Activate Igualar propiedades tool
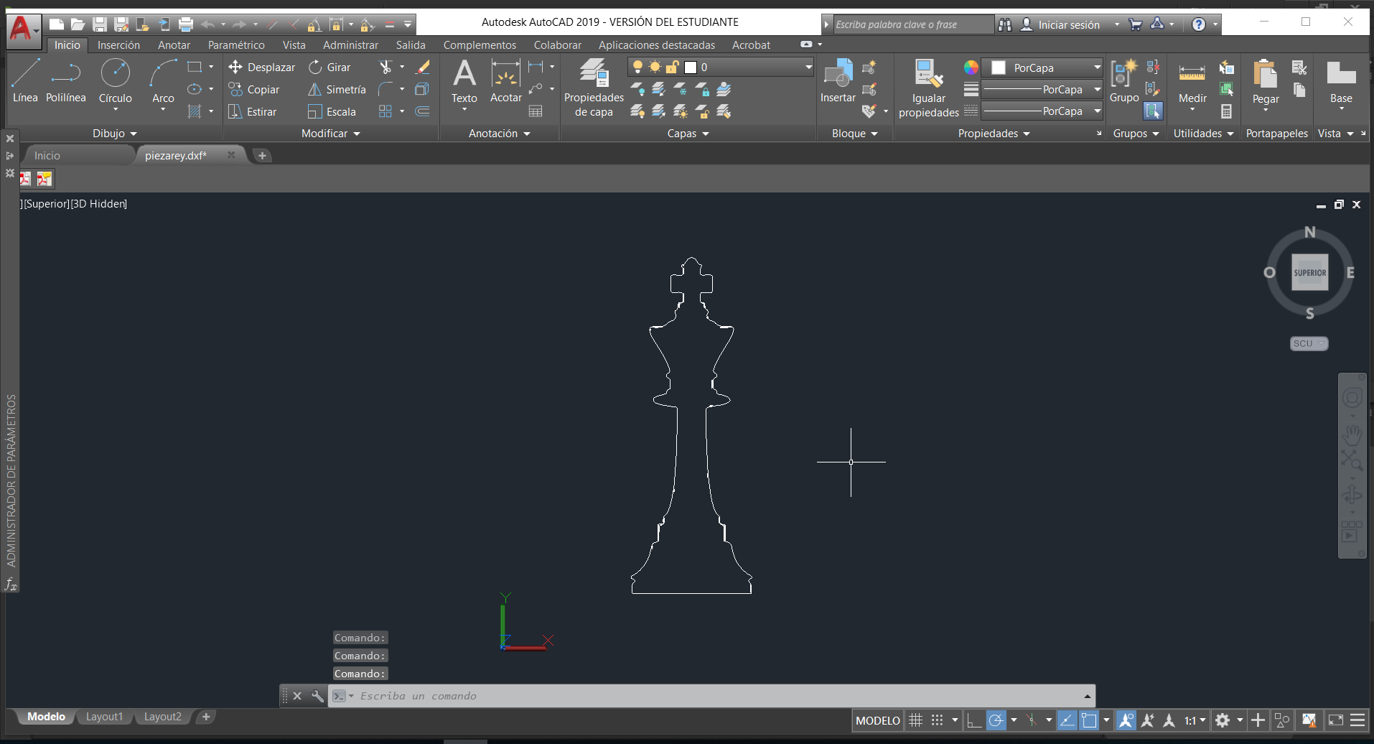The height and width of the screenshot is (744, 1374). tap(929, 88)
